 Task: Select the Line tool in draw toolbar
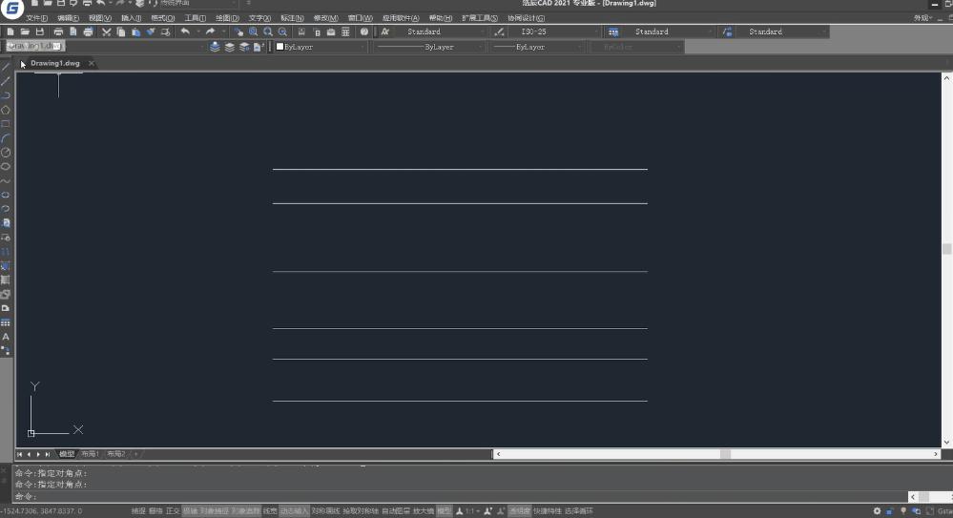click(x=6, y=67)
